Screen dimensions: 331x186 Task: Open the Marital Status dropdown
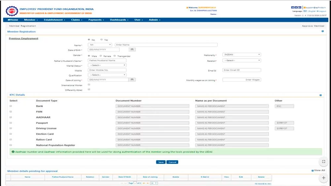[x=107, y=65]
